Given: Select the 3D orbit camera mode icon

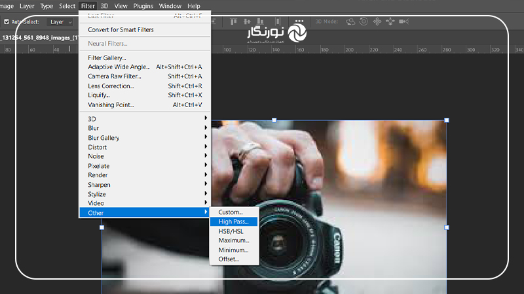Looking at the screenshot, I should pos(350,22).
